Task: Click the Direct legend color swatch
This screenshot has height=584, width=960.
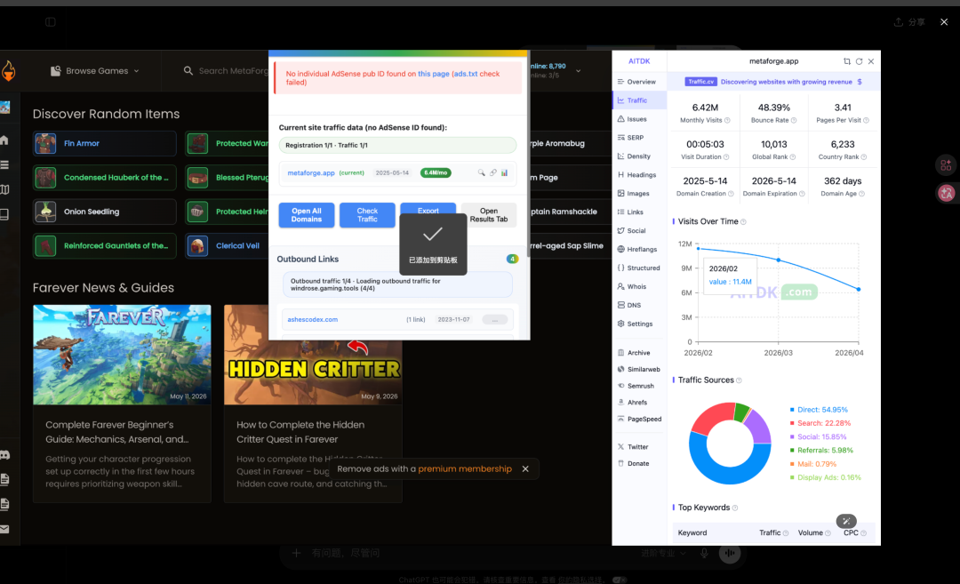Action: click(x=792, y=410)
